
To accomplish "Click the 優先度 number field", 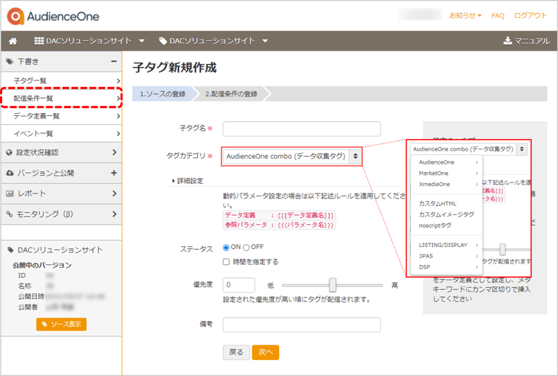I will coord(239,285).
